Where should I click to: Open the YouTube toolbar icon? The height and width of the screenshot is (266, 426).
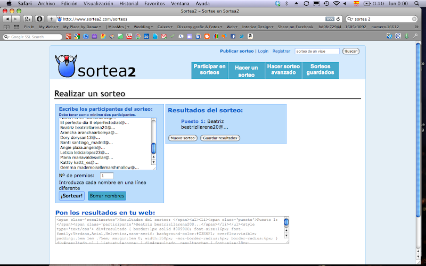tap(129, 36)
